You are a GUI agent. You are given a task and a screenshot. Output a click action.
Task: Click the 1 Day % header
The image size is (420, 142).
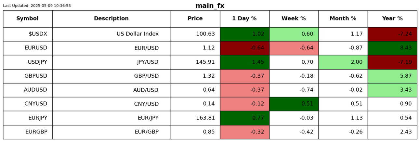click(244, 19)
